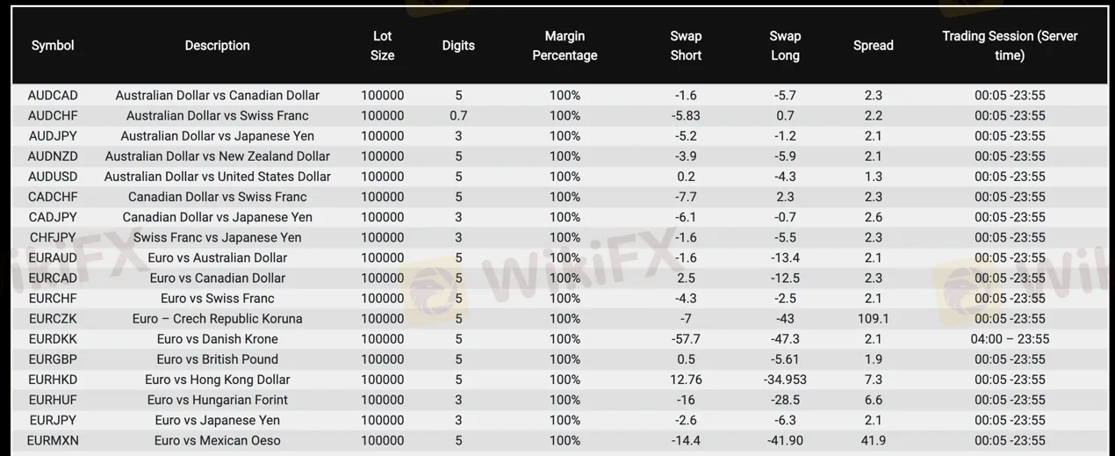Click the description Euro vs Hong Kong Dollar
Image resolution: width=1115 pixels, height=456 pixels.
(x=217, y=380)
